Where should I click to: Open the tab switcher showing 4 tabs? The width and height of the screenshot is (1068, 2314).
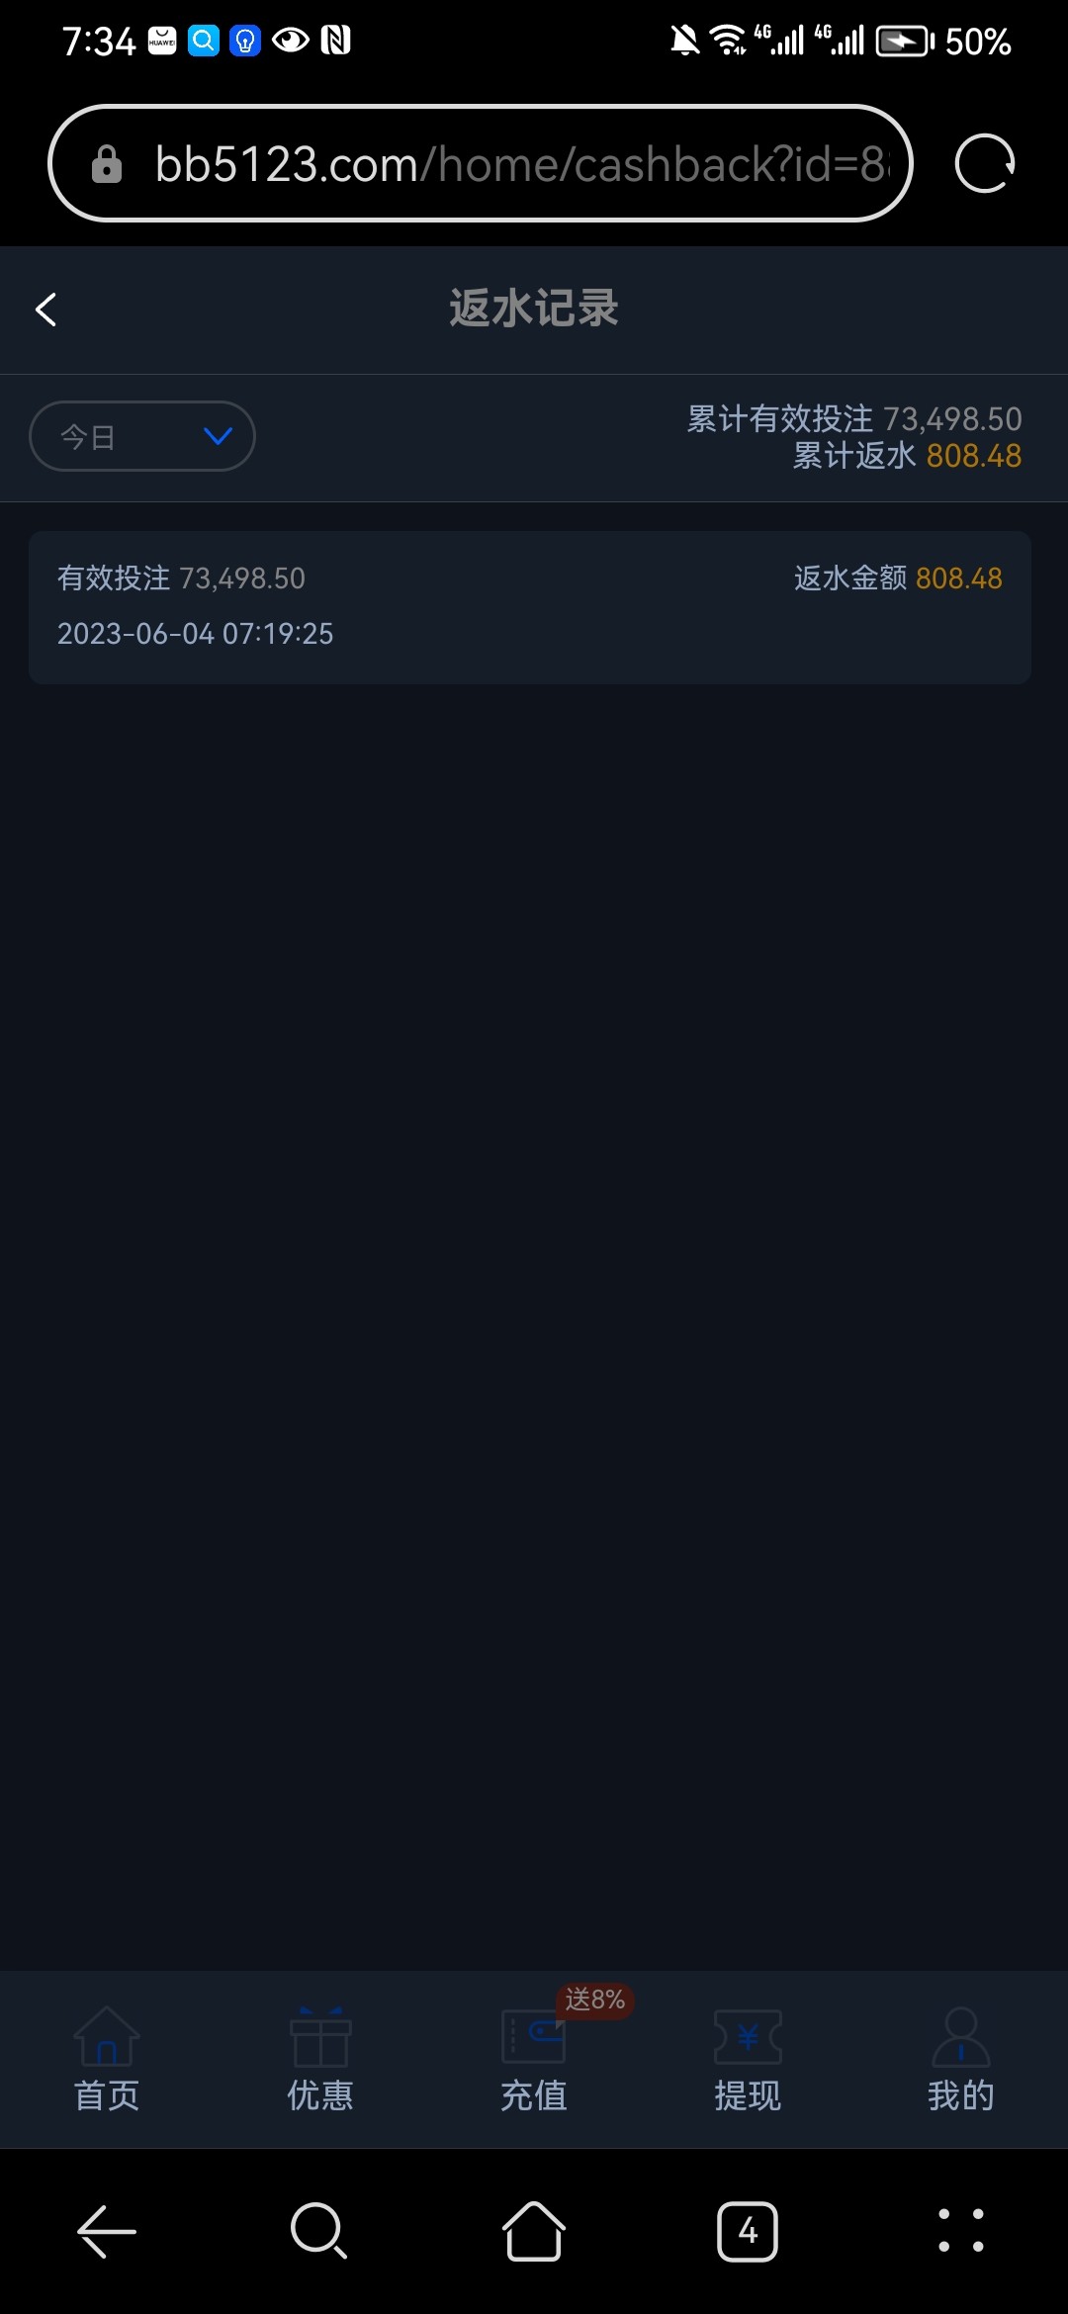pyautogui.click(x=748, y=2231)
